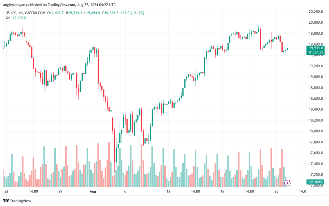Click the open value O19,498.7 in legend

click(55, 13)
